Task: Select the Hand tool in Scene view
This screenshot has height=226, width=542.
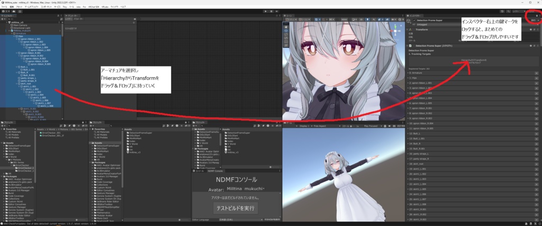Action: pos(286,27)
